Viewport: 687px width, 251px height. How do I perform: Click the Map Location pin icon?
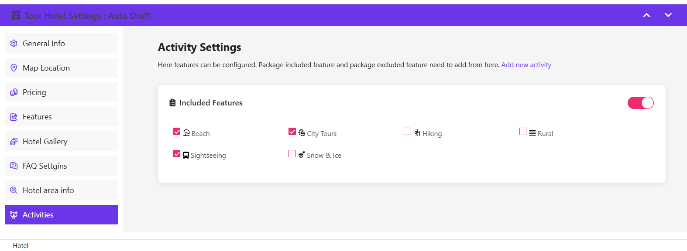coord(14,68)
